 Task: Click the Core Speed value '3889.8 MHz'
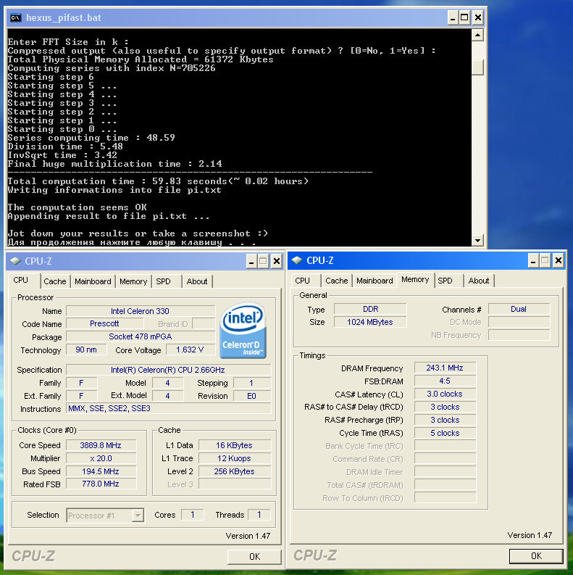pos(101,445)
